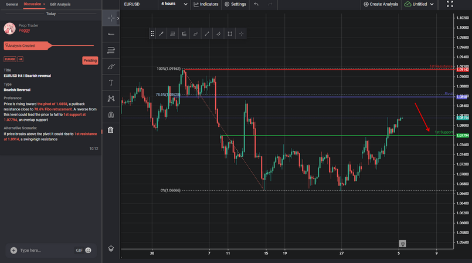This screenshot has height=263, width=472.
Task: Click the Peggy username link
Action: [x=24, y=31]
